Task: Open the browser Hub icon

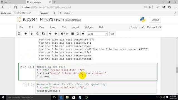Action: [x=158, y=7]
